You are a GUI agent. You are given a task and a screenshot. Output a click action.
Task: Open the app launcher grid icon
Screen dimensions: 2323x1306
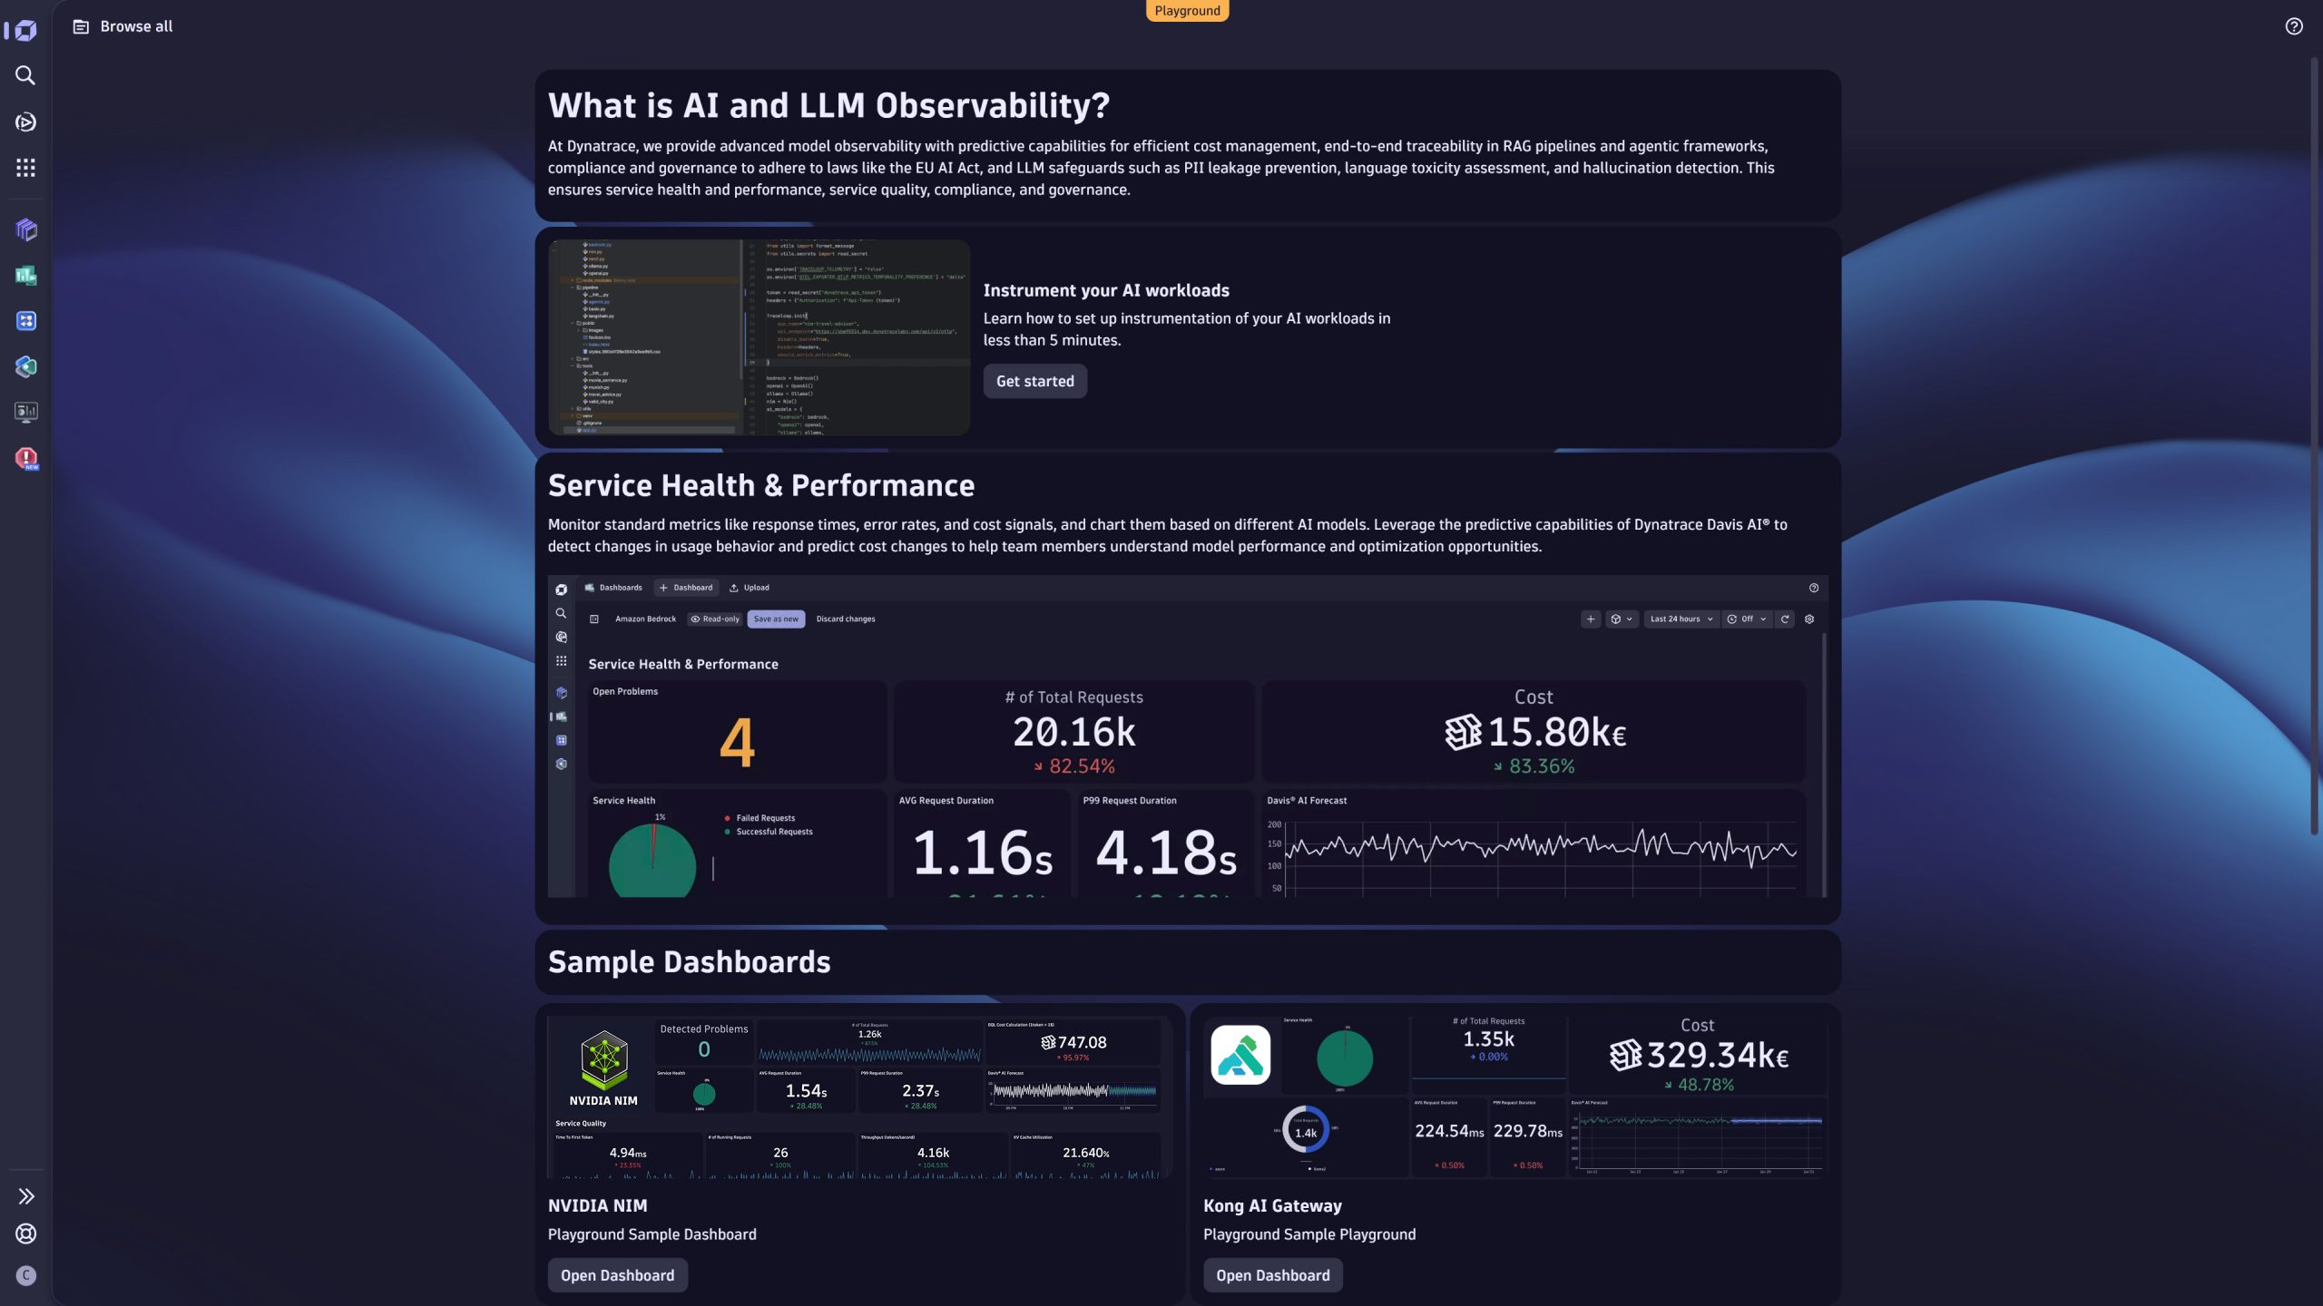tap(25, 167)
